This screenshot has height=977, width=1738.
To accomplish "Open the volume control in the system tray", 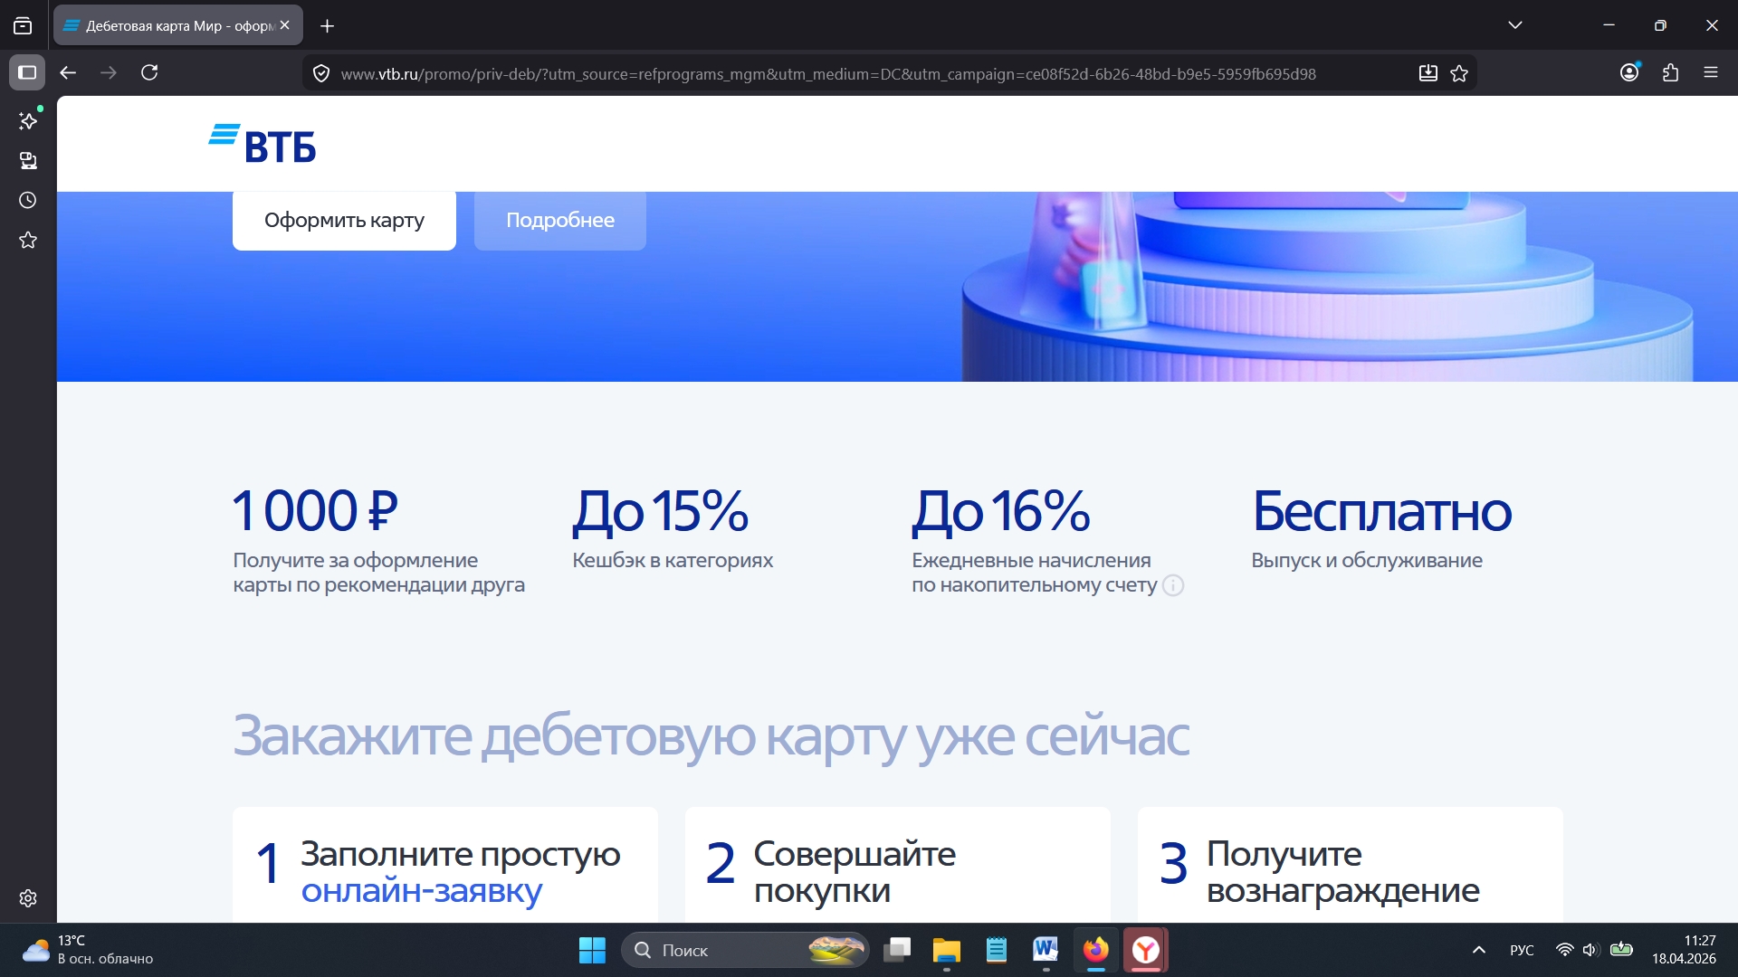I will (1592, 950).
